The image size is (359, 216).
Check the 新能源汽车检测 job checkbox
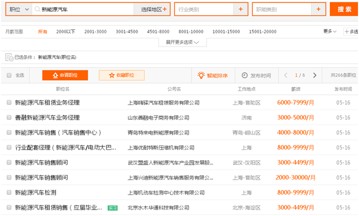pos(9,193)
